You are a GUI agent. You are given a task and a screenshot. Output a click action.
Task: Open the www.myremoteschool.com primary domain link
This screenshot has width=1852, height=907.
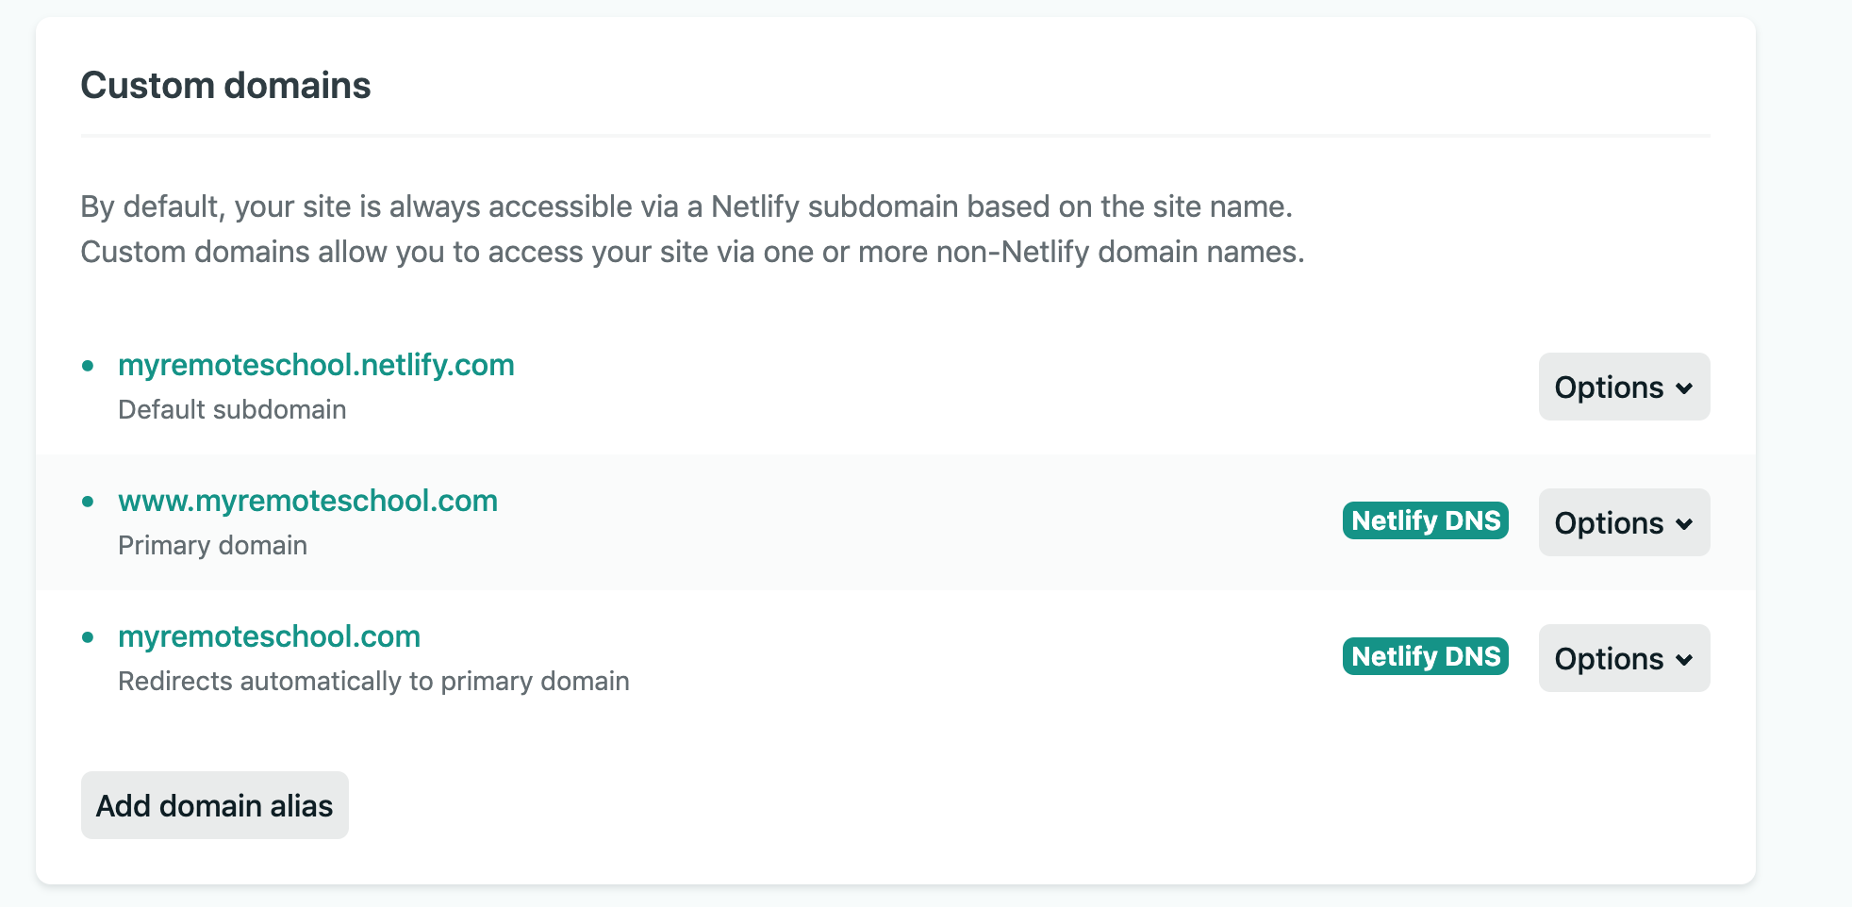click(307, 501)
